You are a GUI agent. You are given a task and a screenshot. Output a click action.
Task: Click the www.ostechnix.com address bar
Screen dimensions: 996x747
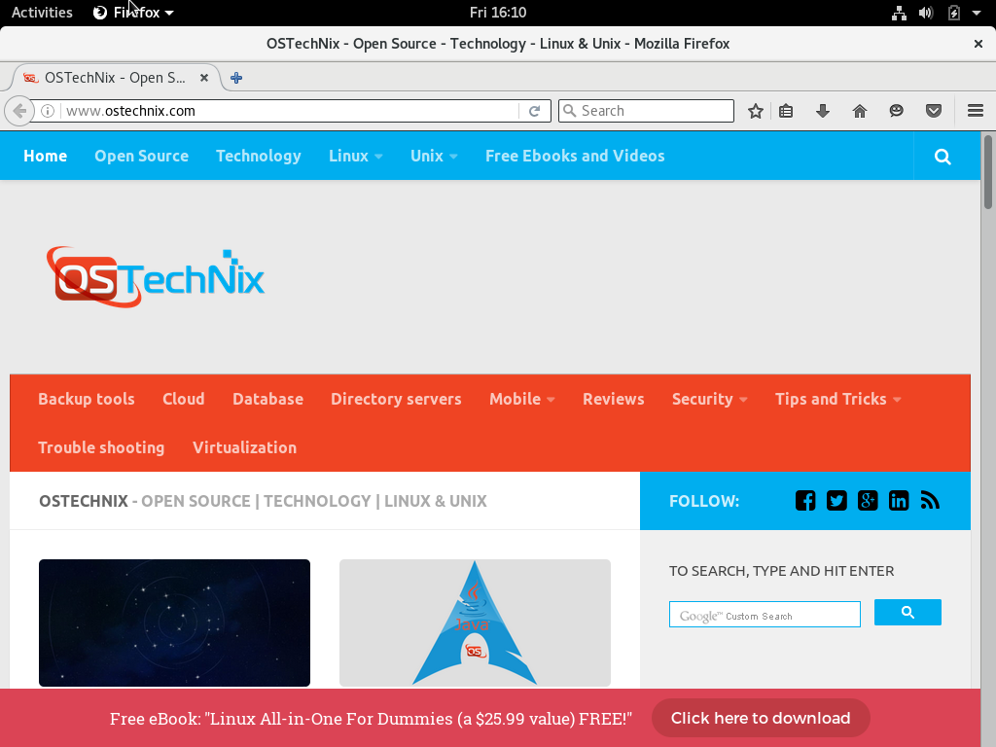pos(290,111)
